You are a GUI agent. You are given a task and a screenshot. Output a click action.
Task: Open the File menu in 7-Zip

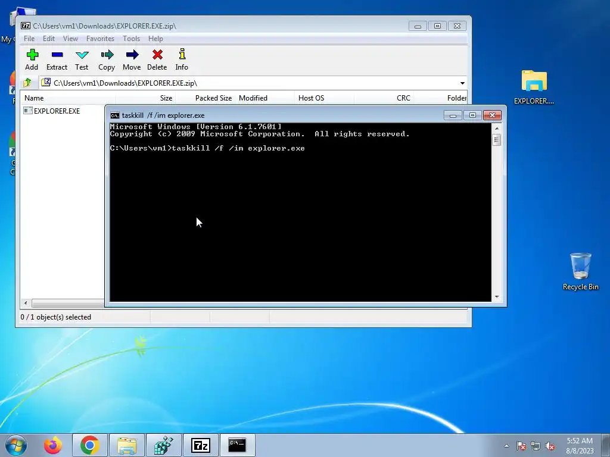click(x=29, y=39)
